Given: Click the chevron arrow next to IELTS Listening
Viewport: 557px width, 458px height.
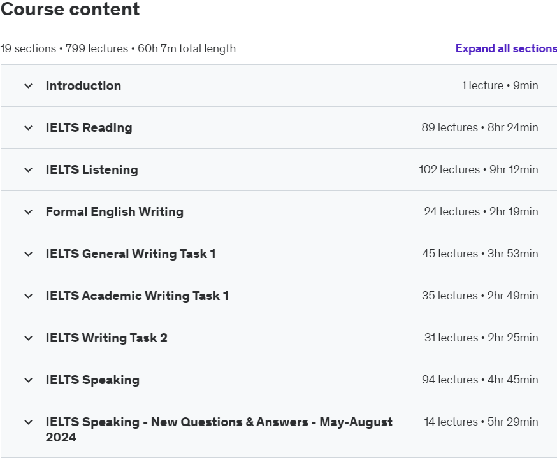Looking at the screenshot, I should (28, 170).
